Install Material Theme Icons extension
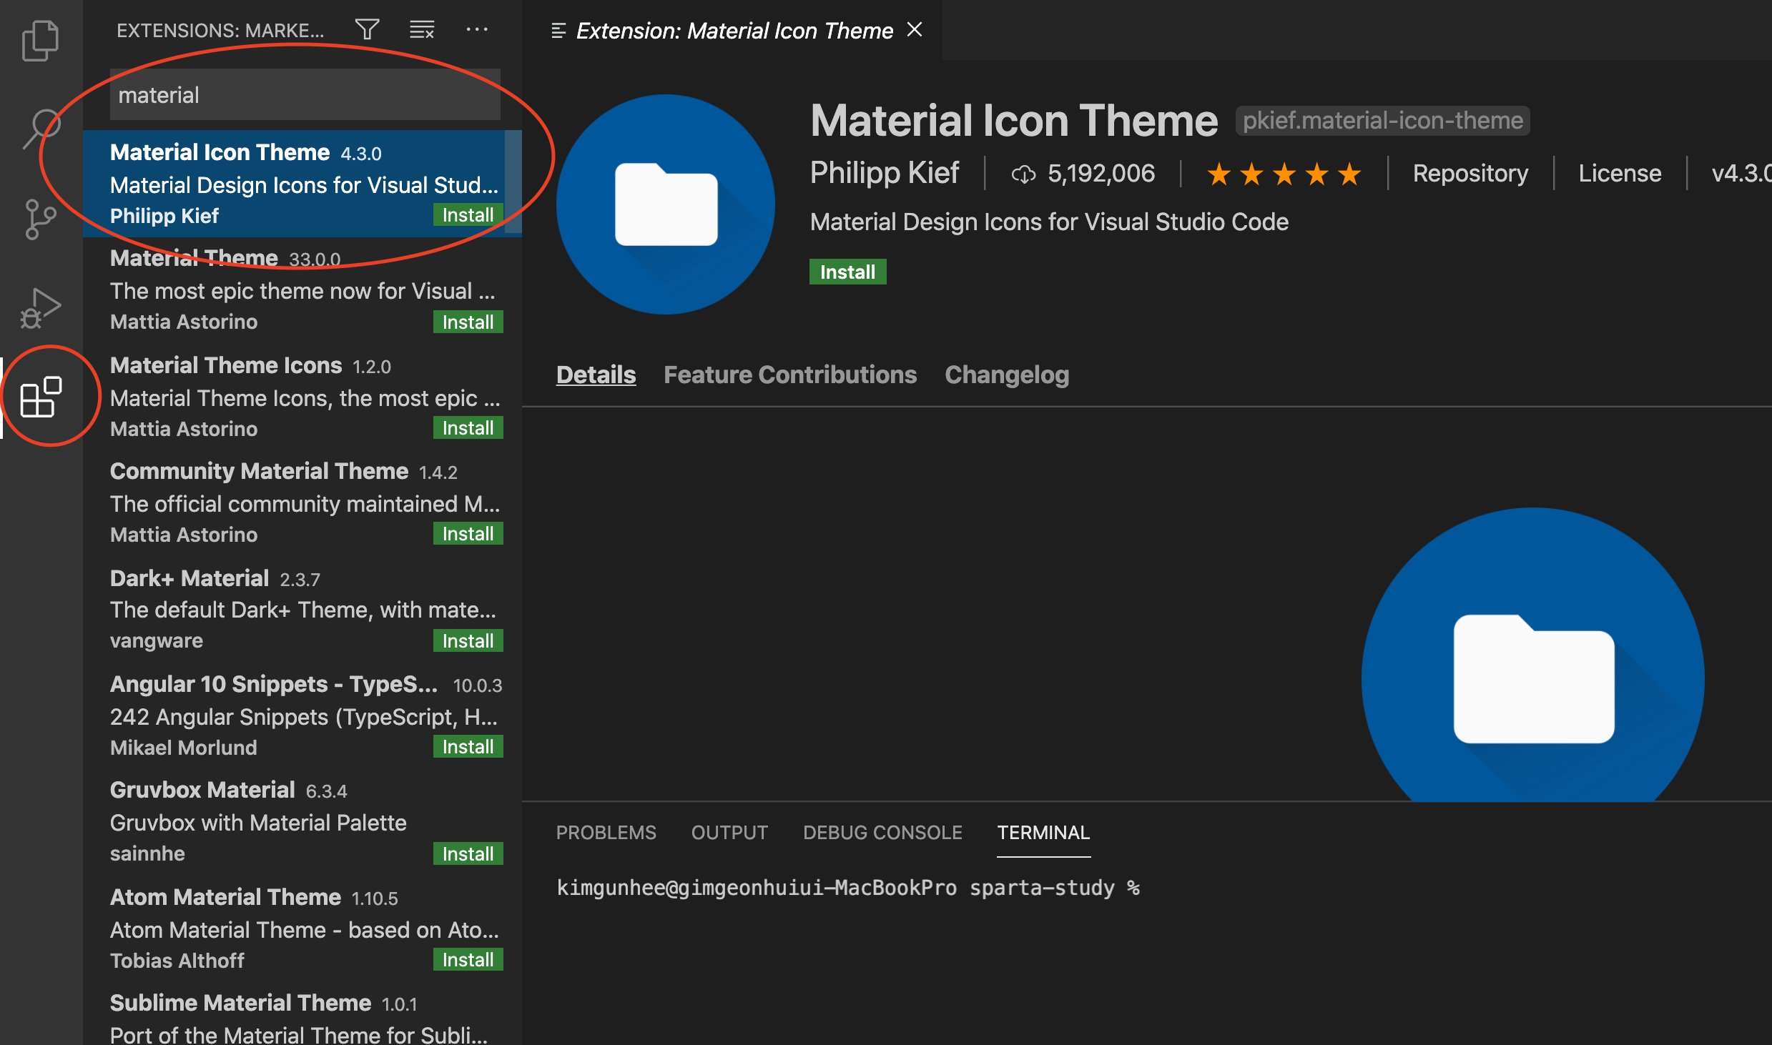 tap(468, 427)
